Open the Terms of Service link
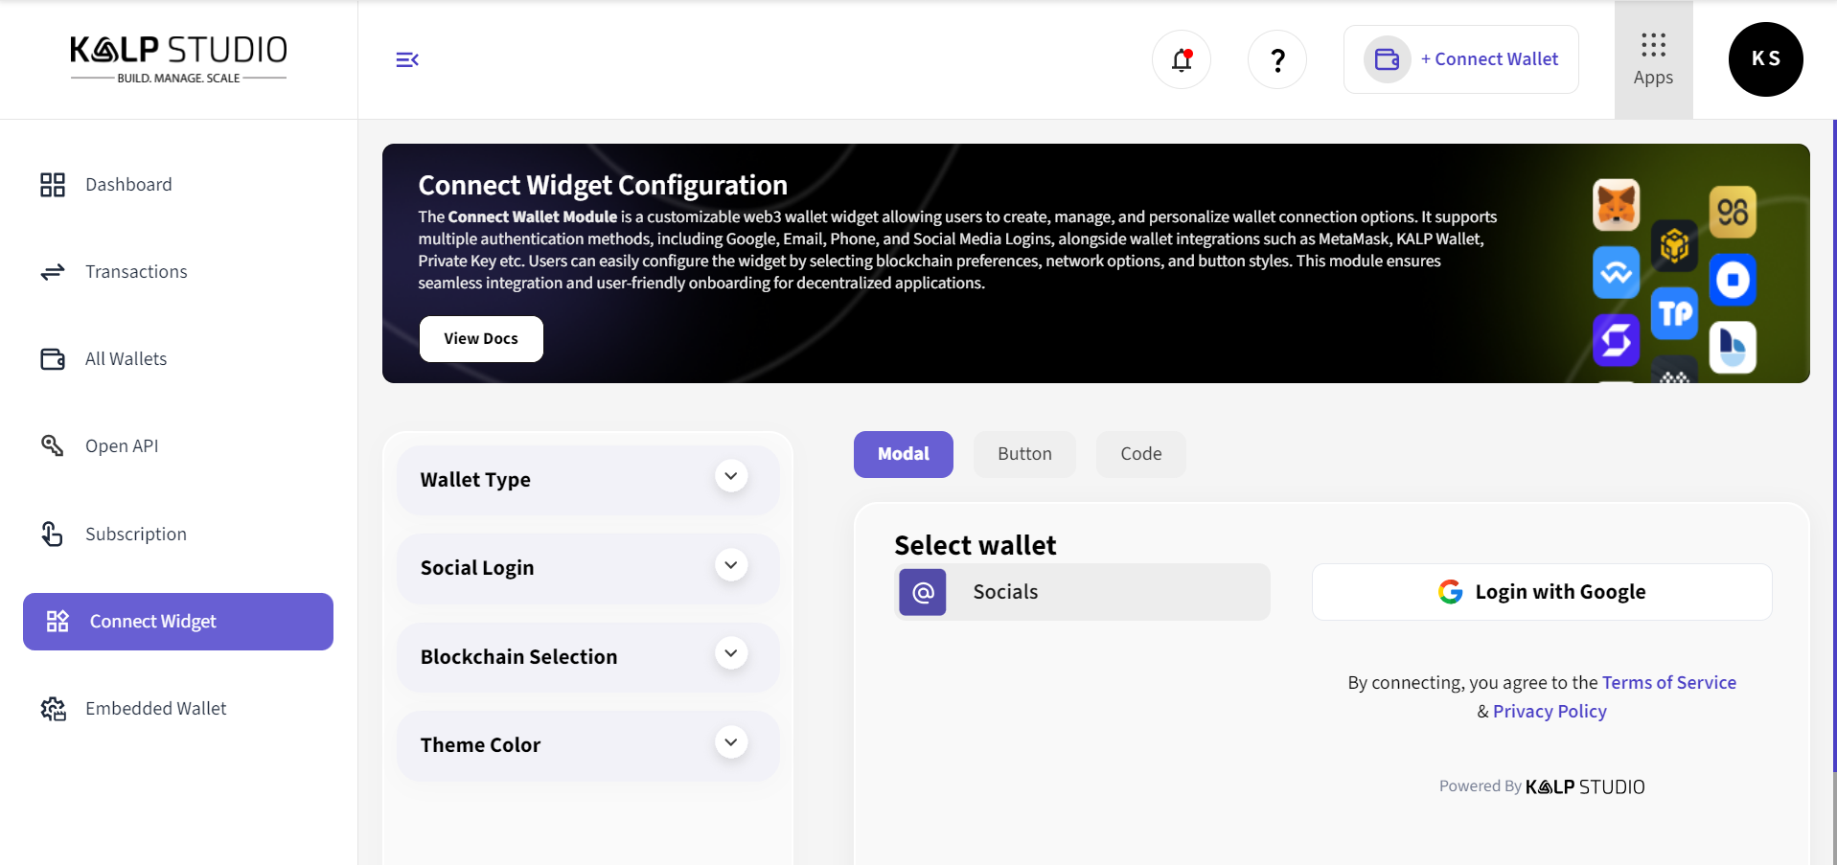The width and height of the screenshot is (1837, 865). pyautogui.click(x=1668, y=683)
